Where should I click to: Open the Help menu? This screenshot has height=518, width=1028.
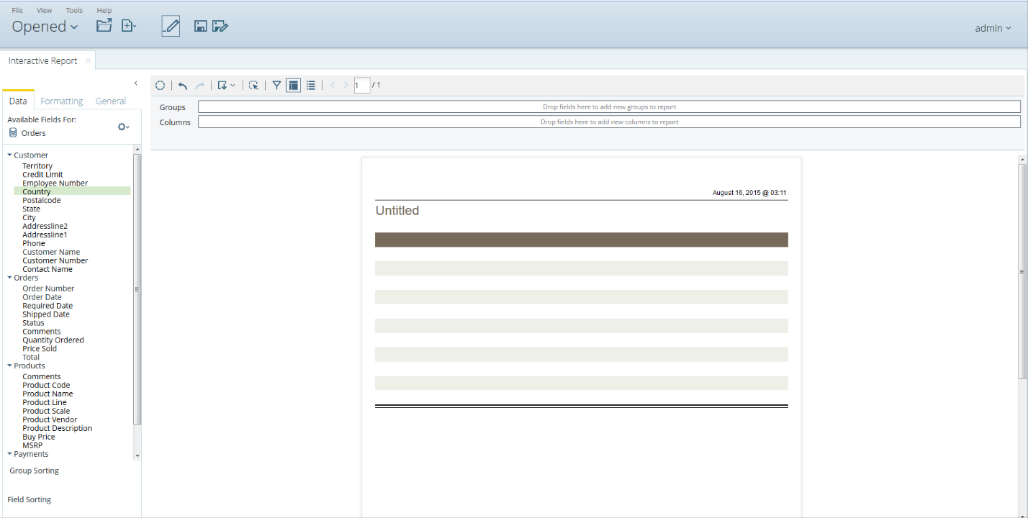[x=104, y=10]
